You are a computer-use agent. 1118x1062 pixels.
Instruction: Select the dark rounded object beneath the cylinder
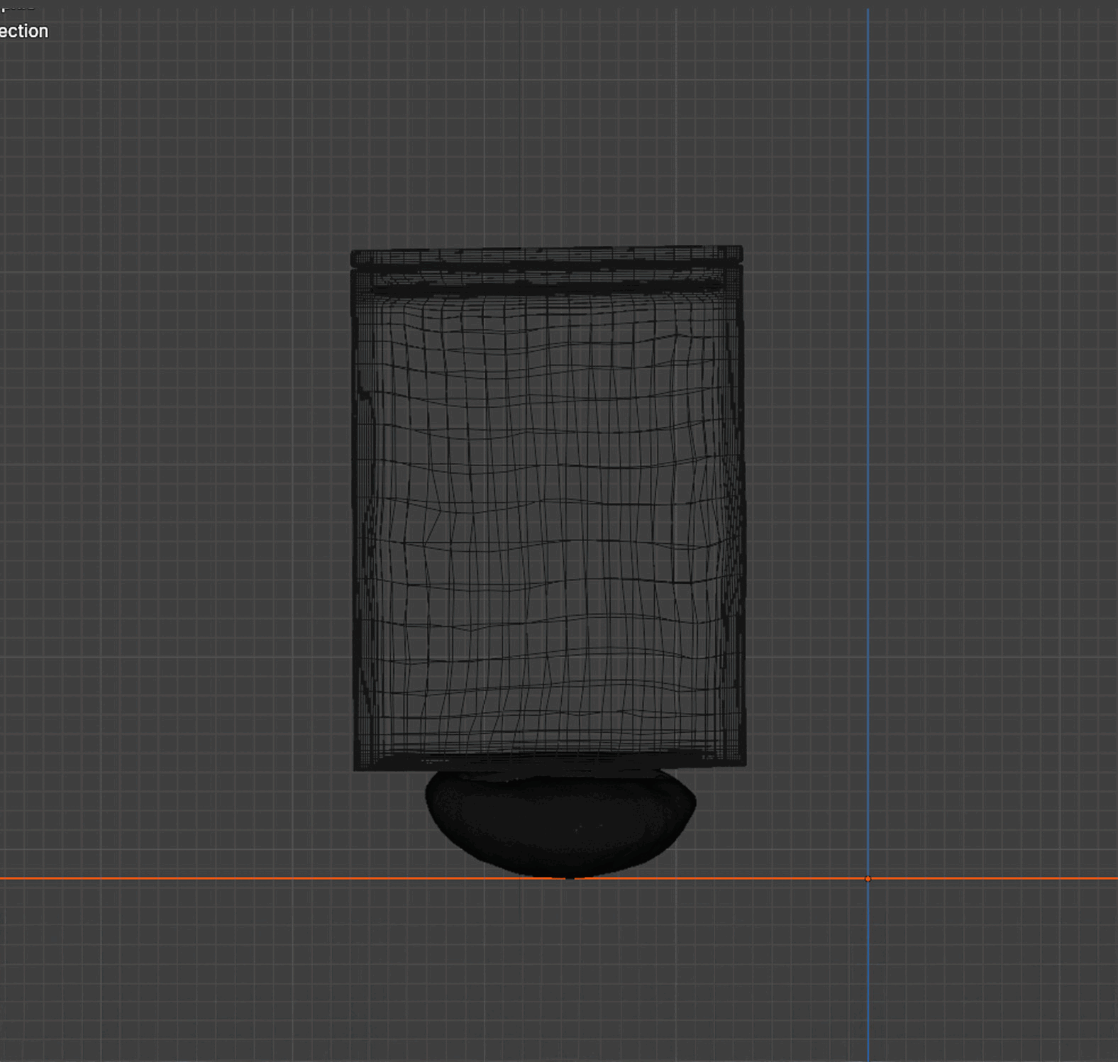coord(560,824)
